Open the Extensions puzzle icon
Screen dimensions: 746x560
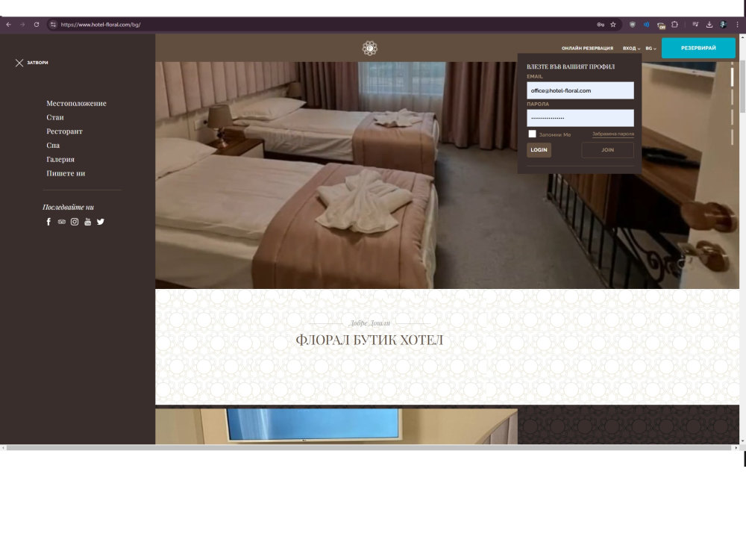tap(674, 25)
